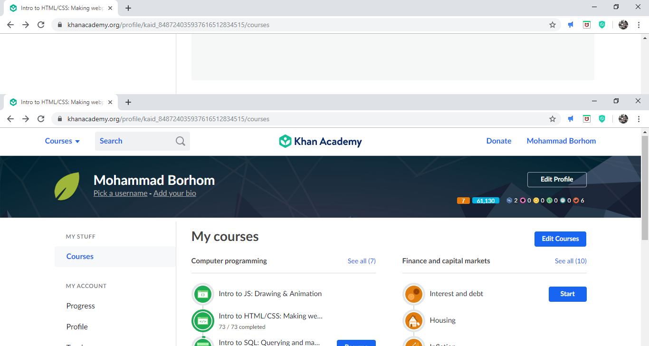Click Add your bio link

pos(175,193)
